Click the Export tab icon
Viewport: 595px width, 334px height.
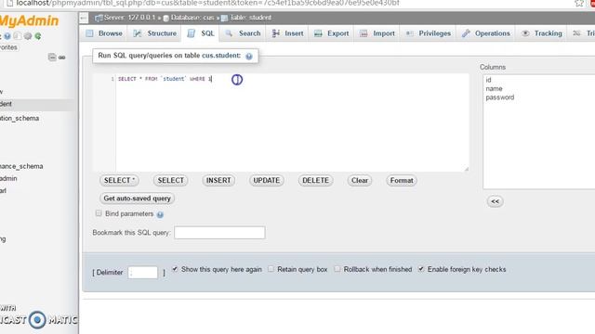(318, 33)
